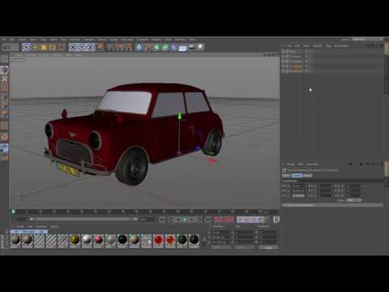Select the bright red material swatch
389x292 pixels.
[158, 240]
